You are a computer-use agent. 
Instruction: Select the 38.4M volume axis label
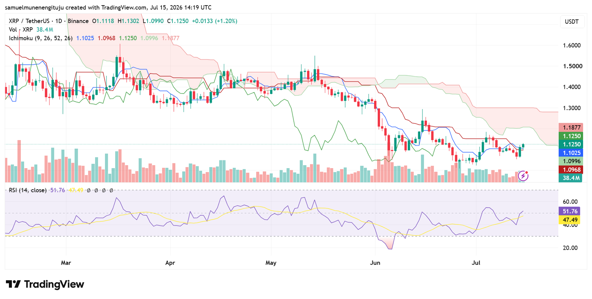click(571, 178)
